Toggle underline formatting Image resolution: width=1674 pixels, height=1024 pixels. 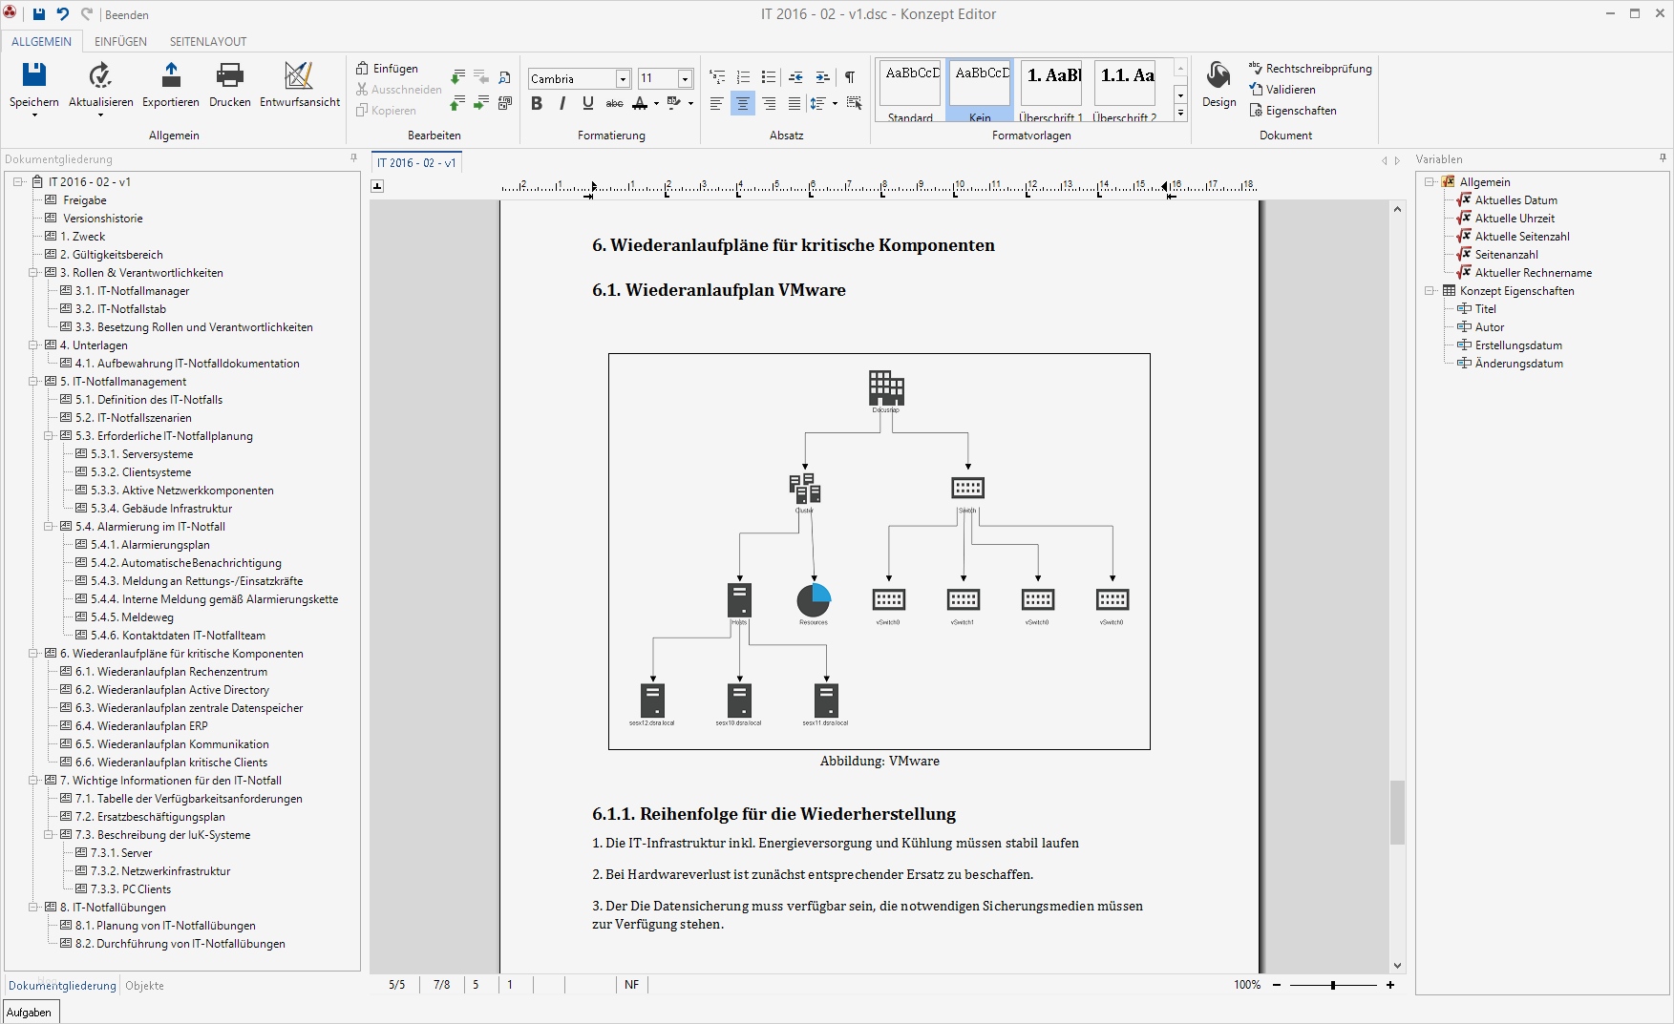pyautogui.click(x=587, y=104)
